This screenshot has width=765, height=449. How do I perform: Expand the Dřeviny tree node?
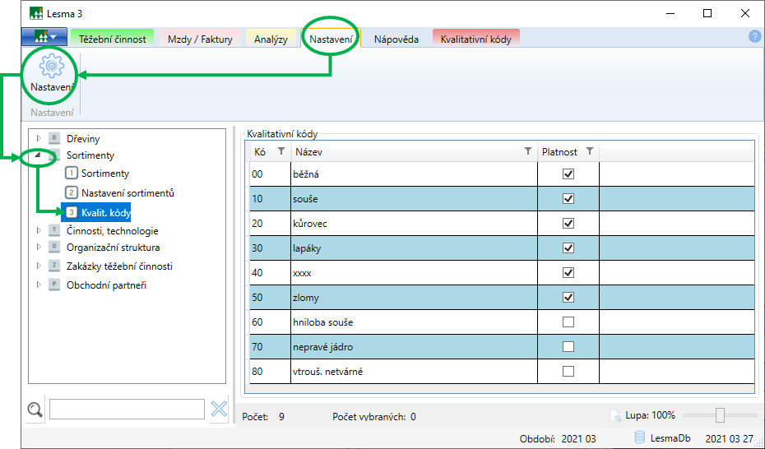pyautogui.click(x=38, y=138)
